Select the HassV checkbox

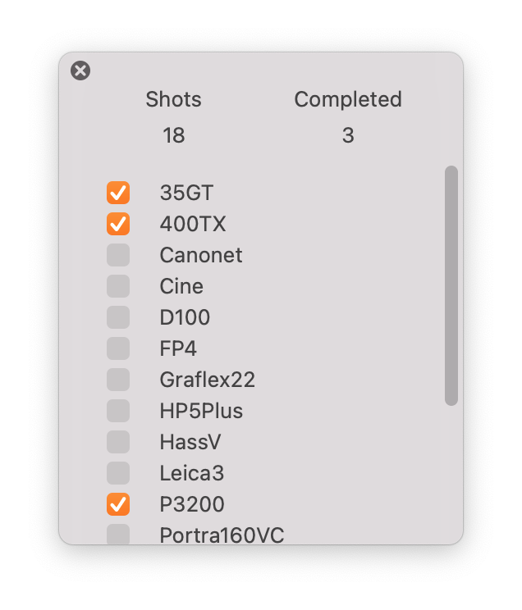tap(118, 442)
